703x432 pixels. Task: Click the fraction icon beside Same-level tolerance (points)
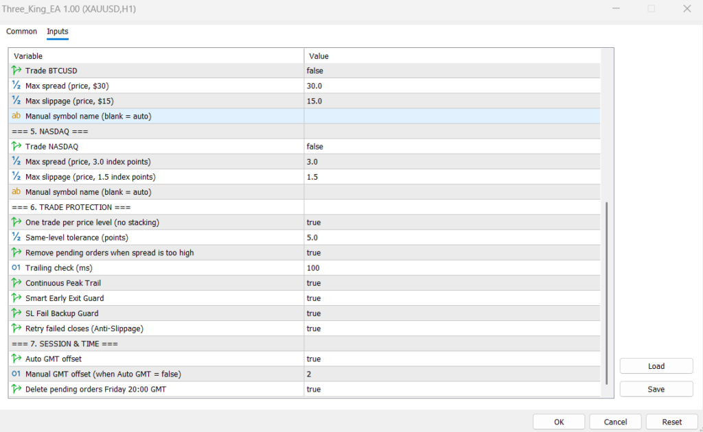(16, 237)
